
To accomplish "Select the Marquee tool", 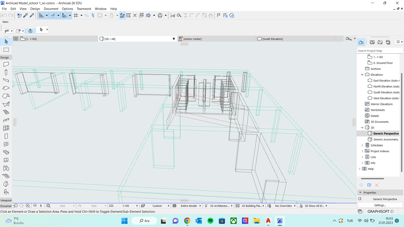I will 6,50.
